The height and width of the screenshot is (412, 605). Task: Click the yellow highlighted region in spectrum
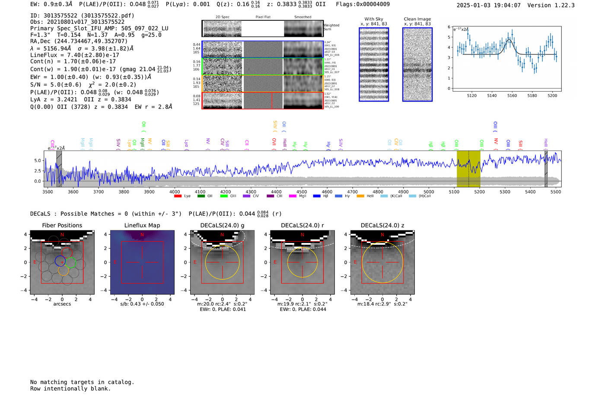pyautogui.click(x=468, y=169)
